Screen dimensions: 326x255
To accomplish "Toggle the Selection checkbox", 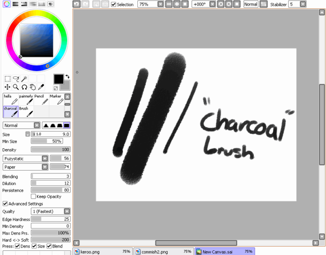I will [113, 4].
